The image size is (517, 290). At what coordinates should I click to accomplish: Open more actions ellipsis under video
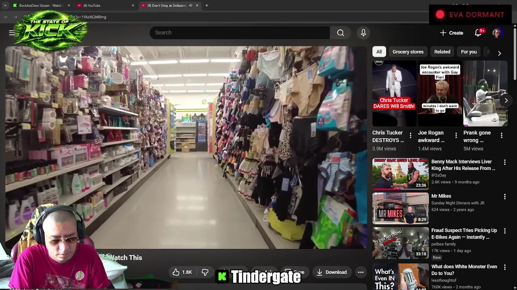click(361, 272)
